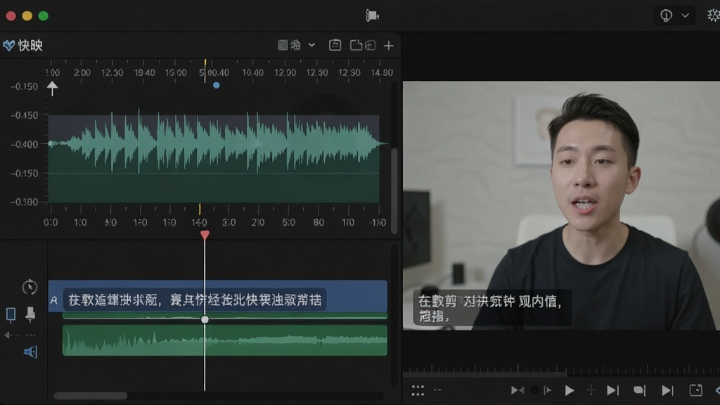The height and width of the screenshot is (405, 720).
Task: Click the speech-bubble icon in the playback bar
Action: tap(639, 390)
